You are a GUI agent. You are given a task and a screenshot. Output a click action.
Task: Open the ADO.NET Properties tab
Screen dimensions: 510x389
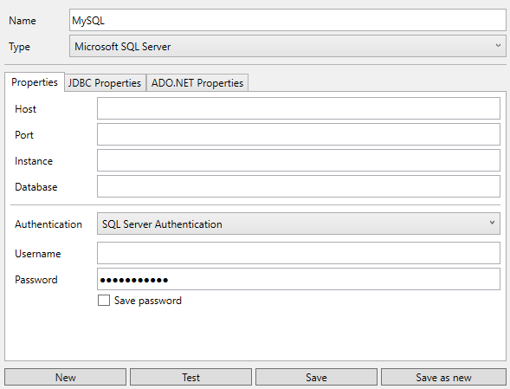point(197,83)
